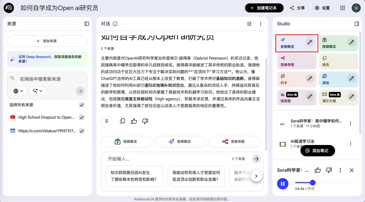365x202 pixels.
Task: Deselect the x.com status source
Action: click(x=81, y=131)
